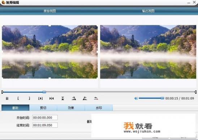Click the original-view video preview

tap(50, 52)
